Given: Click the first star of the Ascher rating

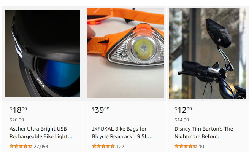Looking at the screenshot, I should (x=12, y=146).
